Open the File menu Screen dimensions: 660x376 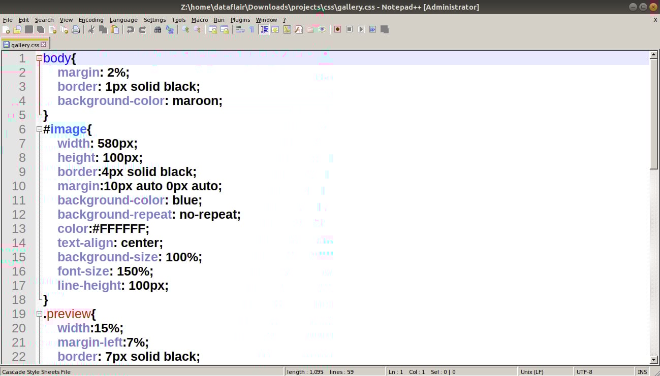click(8, 20)
